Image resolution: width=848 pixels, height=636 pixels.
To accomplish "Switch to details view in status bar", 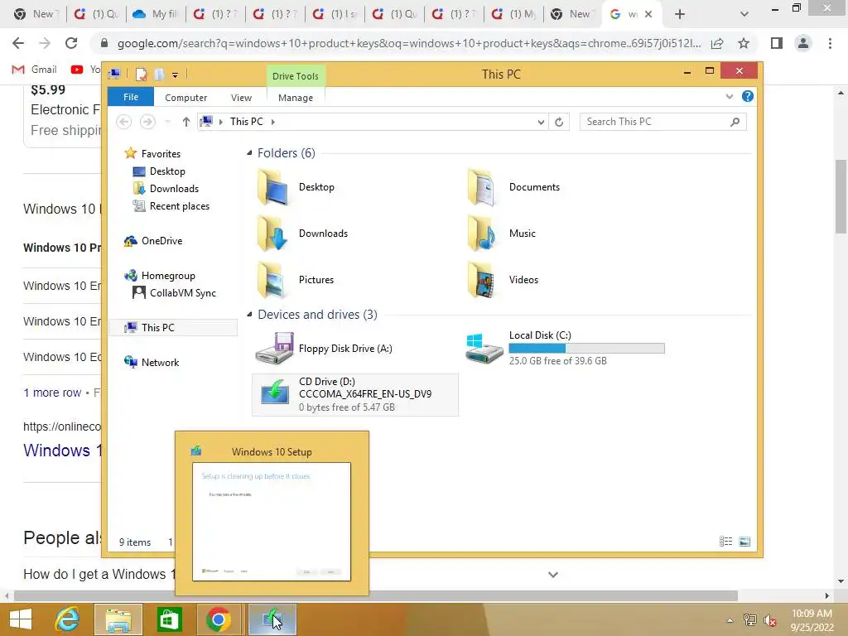I will (x=725, y=542).
